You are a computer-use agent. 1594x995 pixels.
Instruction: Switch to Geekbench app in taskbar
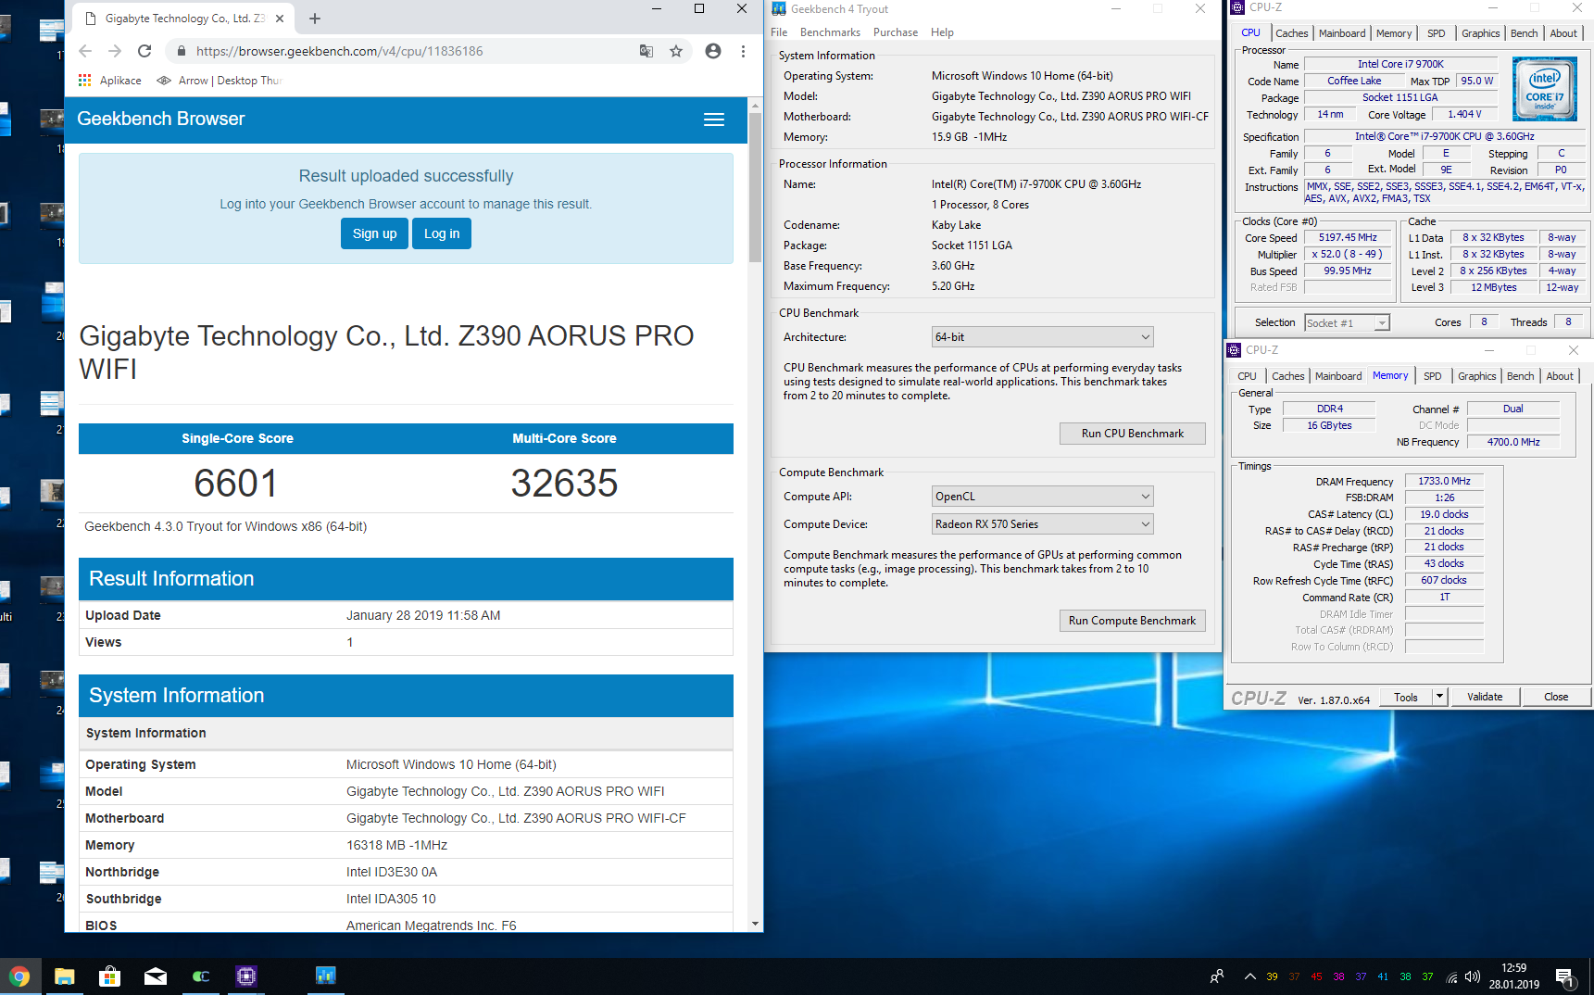point(325,976)
